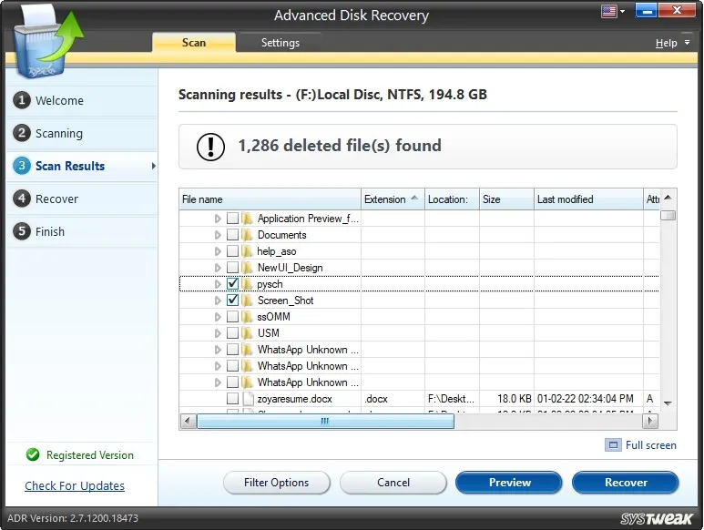
Task: Click the zoyaresume.docx file icon
Action: coord(248,399)
